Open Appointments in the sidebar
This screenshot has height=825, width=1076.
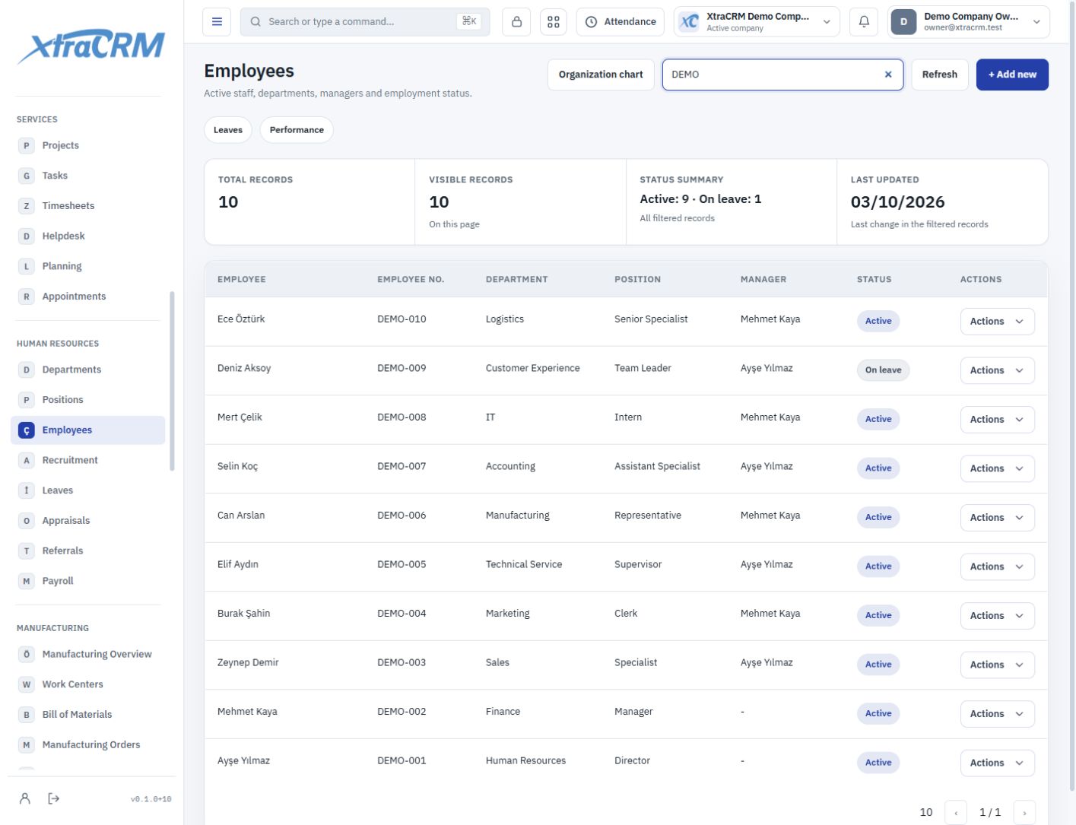(x=88, y=297)
